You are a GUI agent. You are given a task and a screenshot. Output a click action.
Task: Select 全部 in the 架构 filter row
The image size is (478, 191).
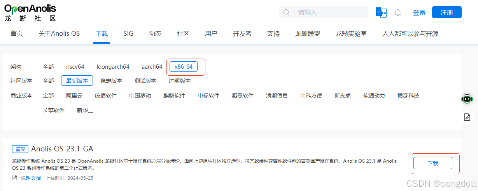pos(48,67)
